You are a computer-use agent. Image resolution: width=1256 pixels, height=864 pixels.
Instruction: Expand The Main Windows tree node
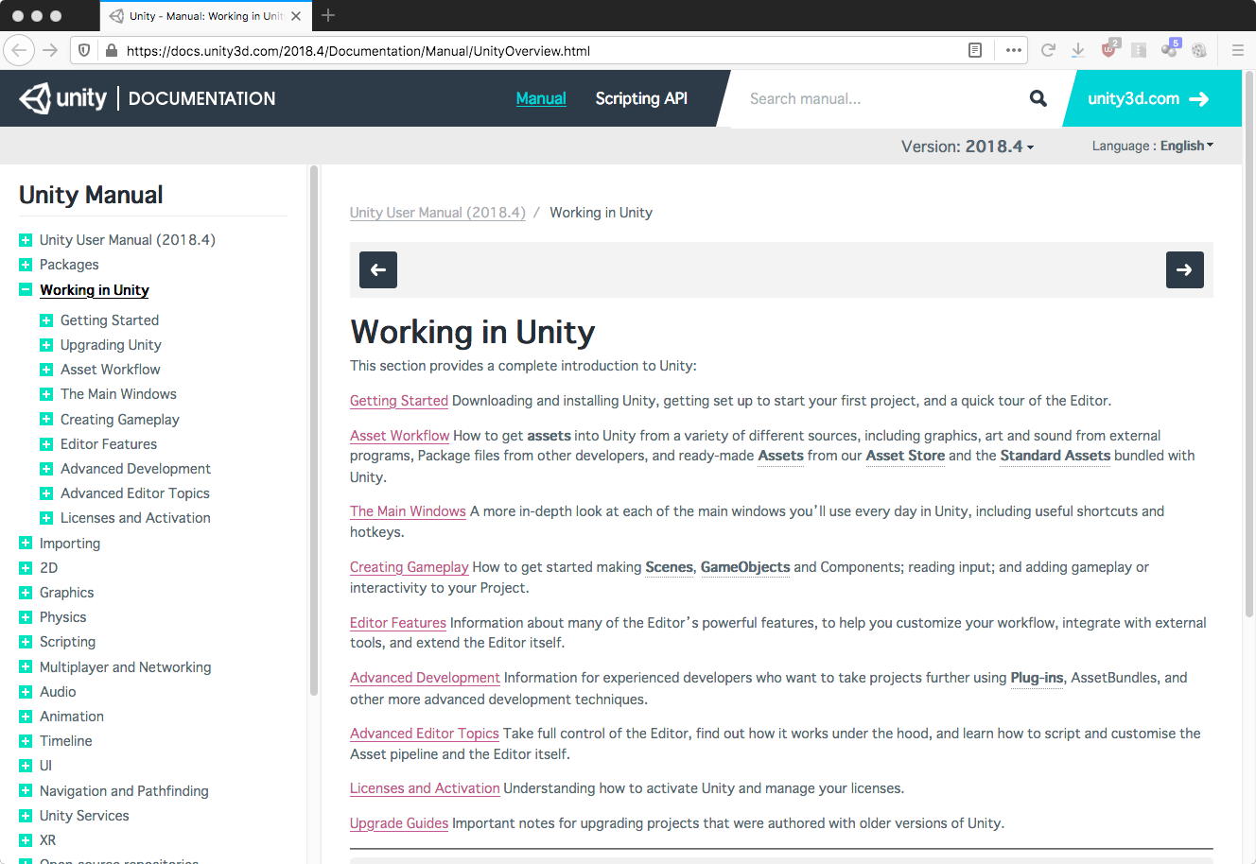pos(46,394)
